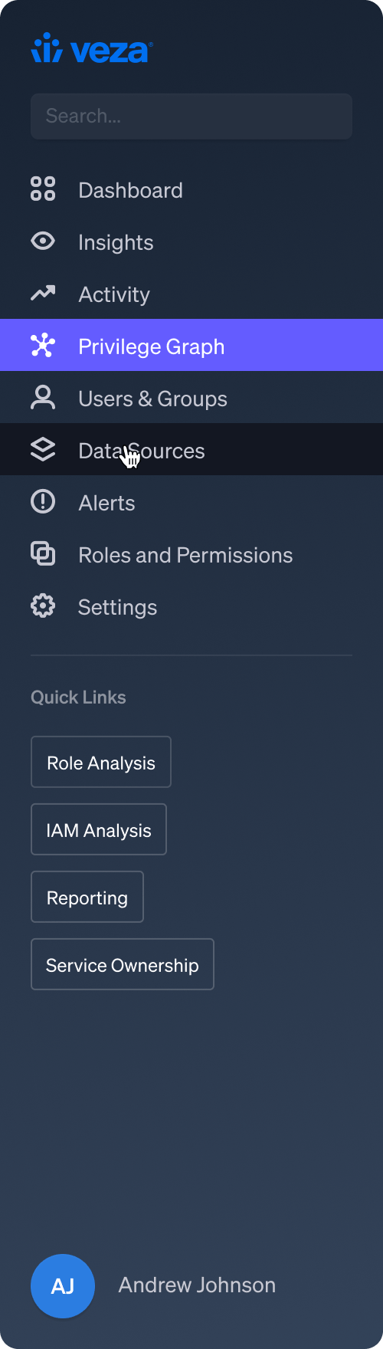Select the Activity trending arrow icon
Screen dimensions: 383x1349
tap(43, 293)
